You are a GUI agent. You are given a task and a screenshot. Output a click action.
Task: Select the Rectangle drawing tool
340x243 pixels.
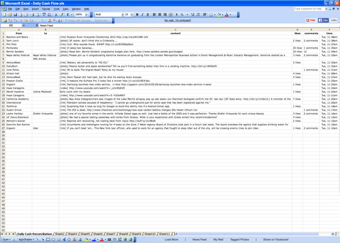tap(48, 239)
